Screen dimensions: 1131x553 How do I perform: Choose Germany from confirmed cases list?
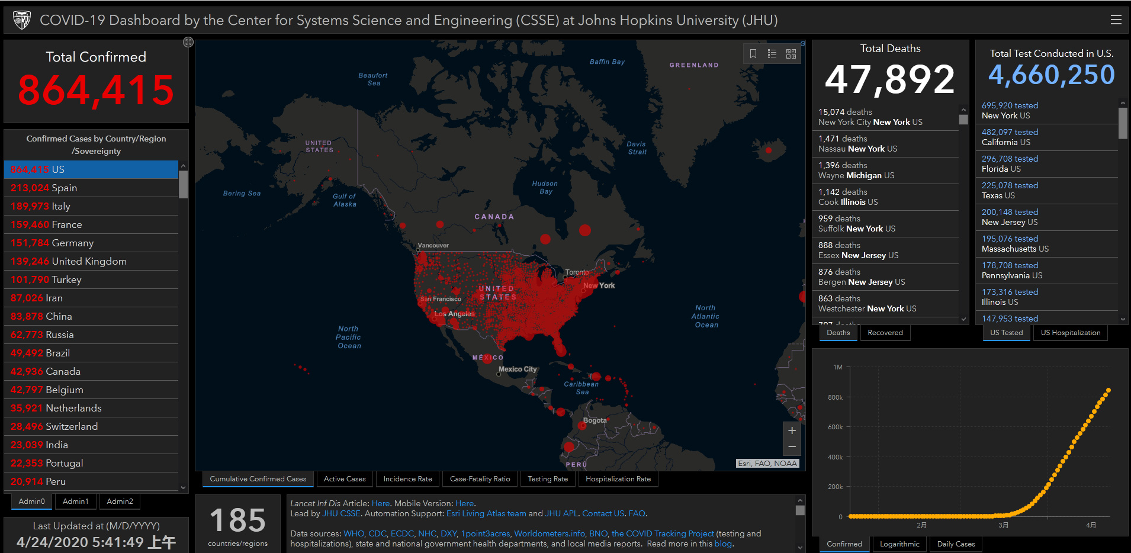tap(91, 243)
